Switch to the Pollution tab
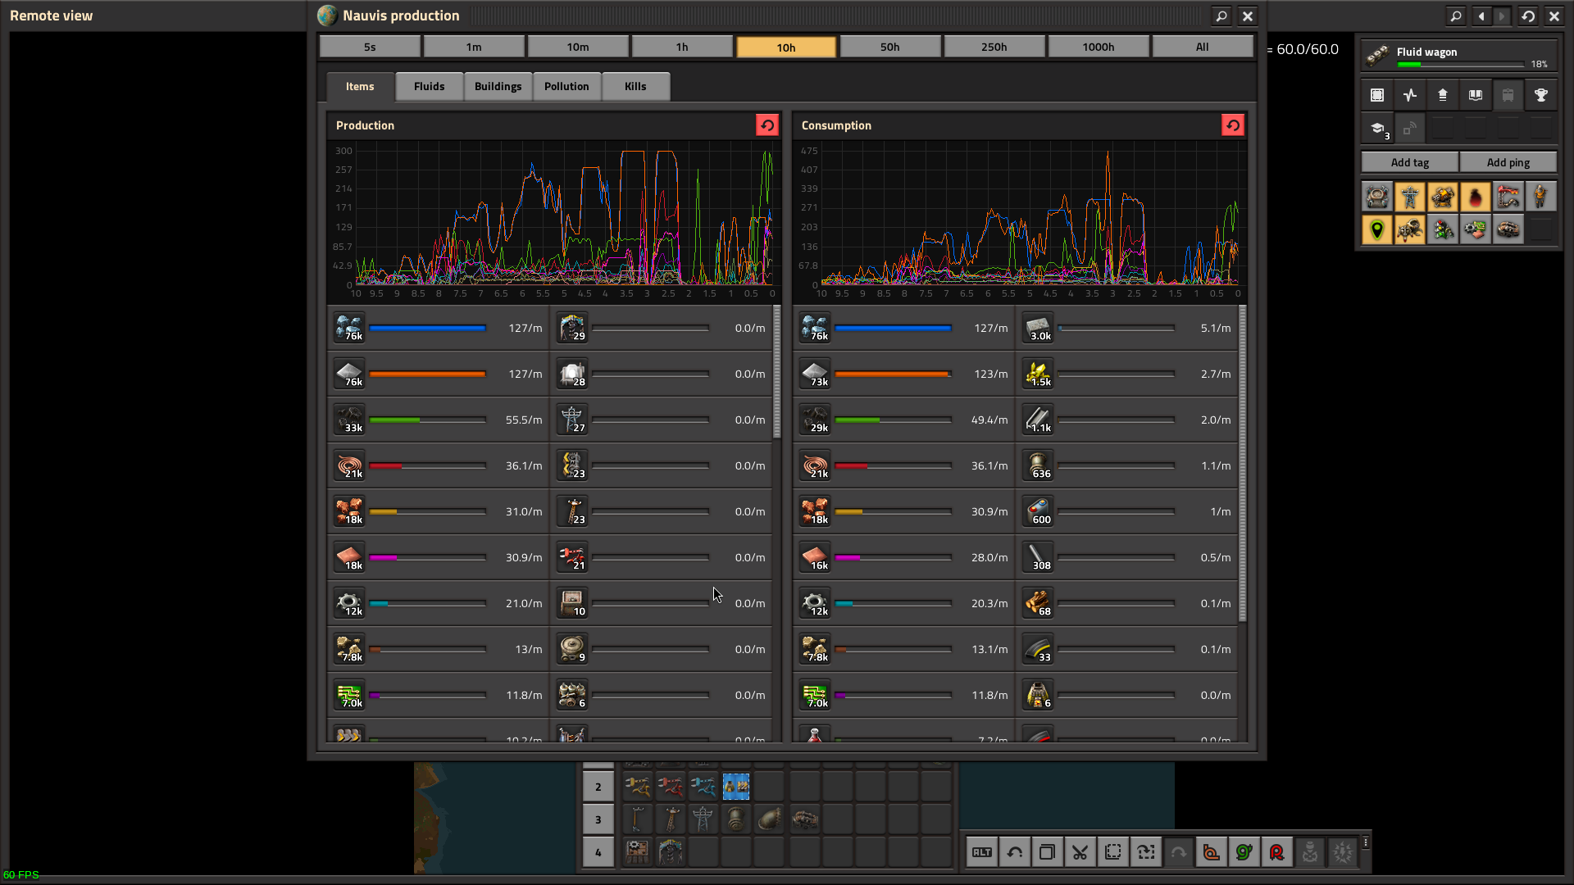 tap(566, 86)
